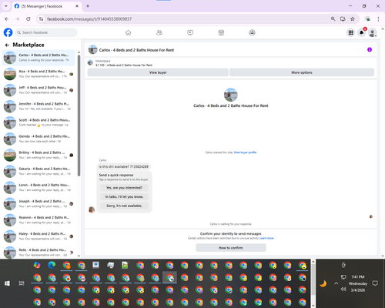
Task: Open the Jennifer conversation in the list
Action: click(38, 106)
